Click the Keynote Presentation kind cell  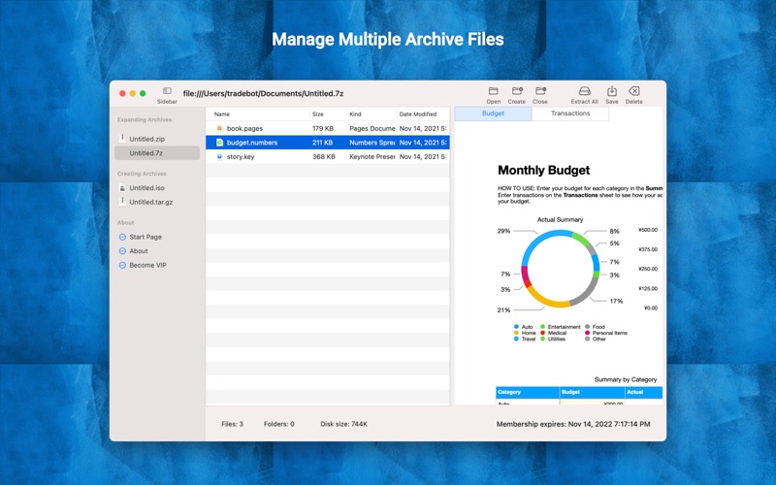click(372, 156)
